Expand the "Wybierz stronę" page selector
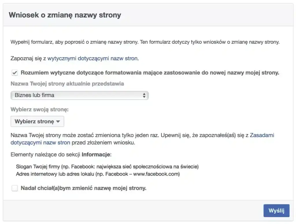 pyautogui.click(x=37, y=121)
